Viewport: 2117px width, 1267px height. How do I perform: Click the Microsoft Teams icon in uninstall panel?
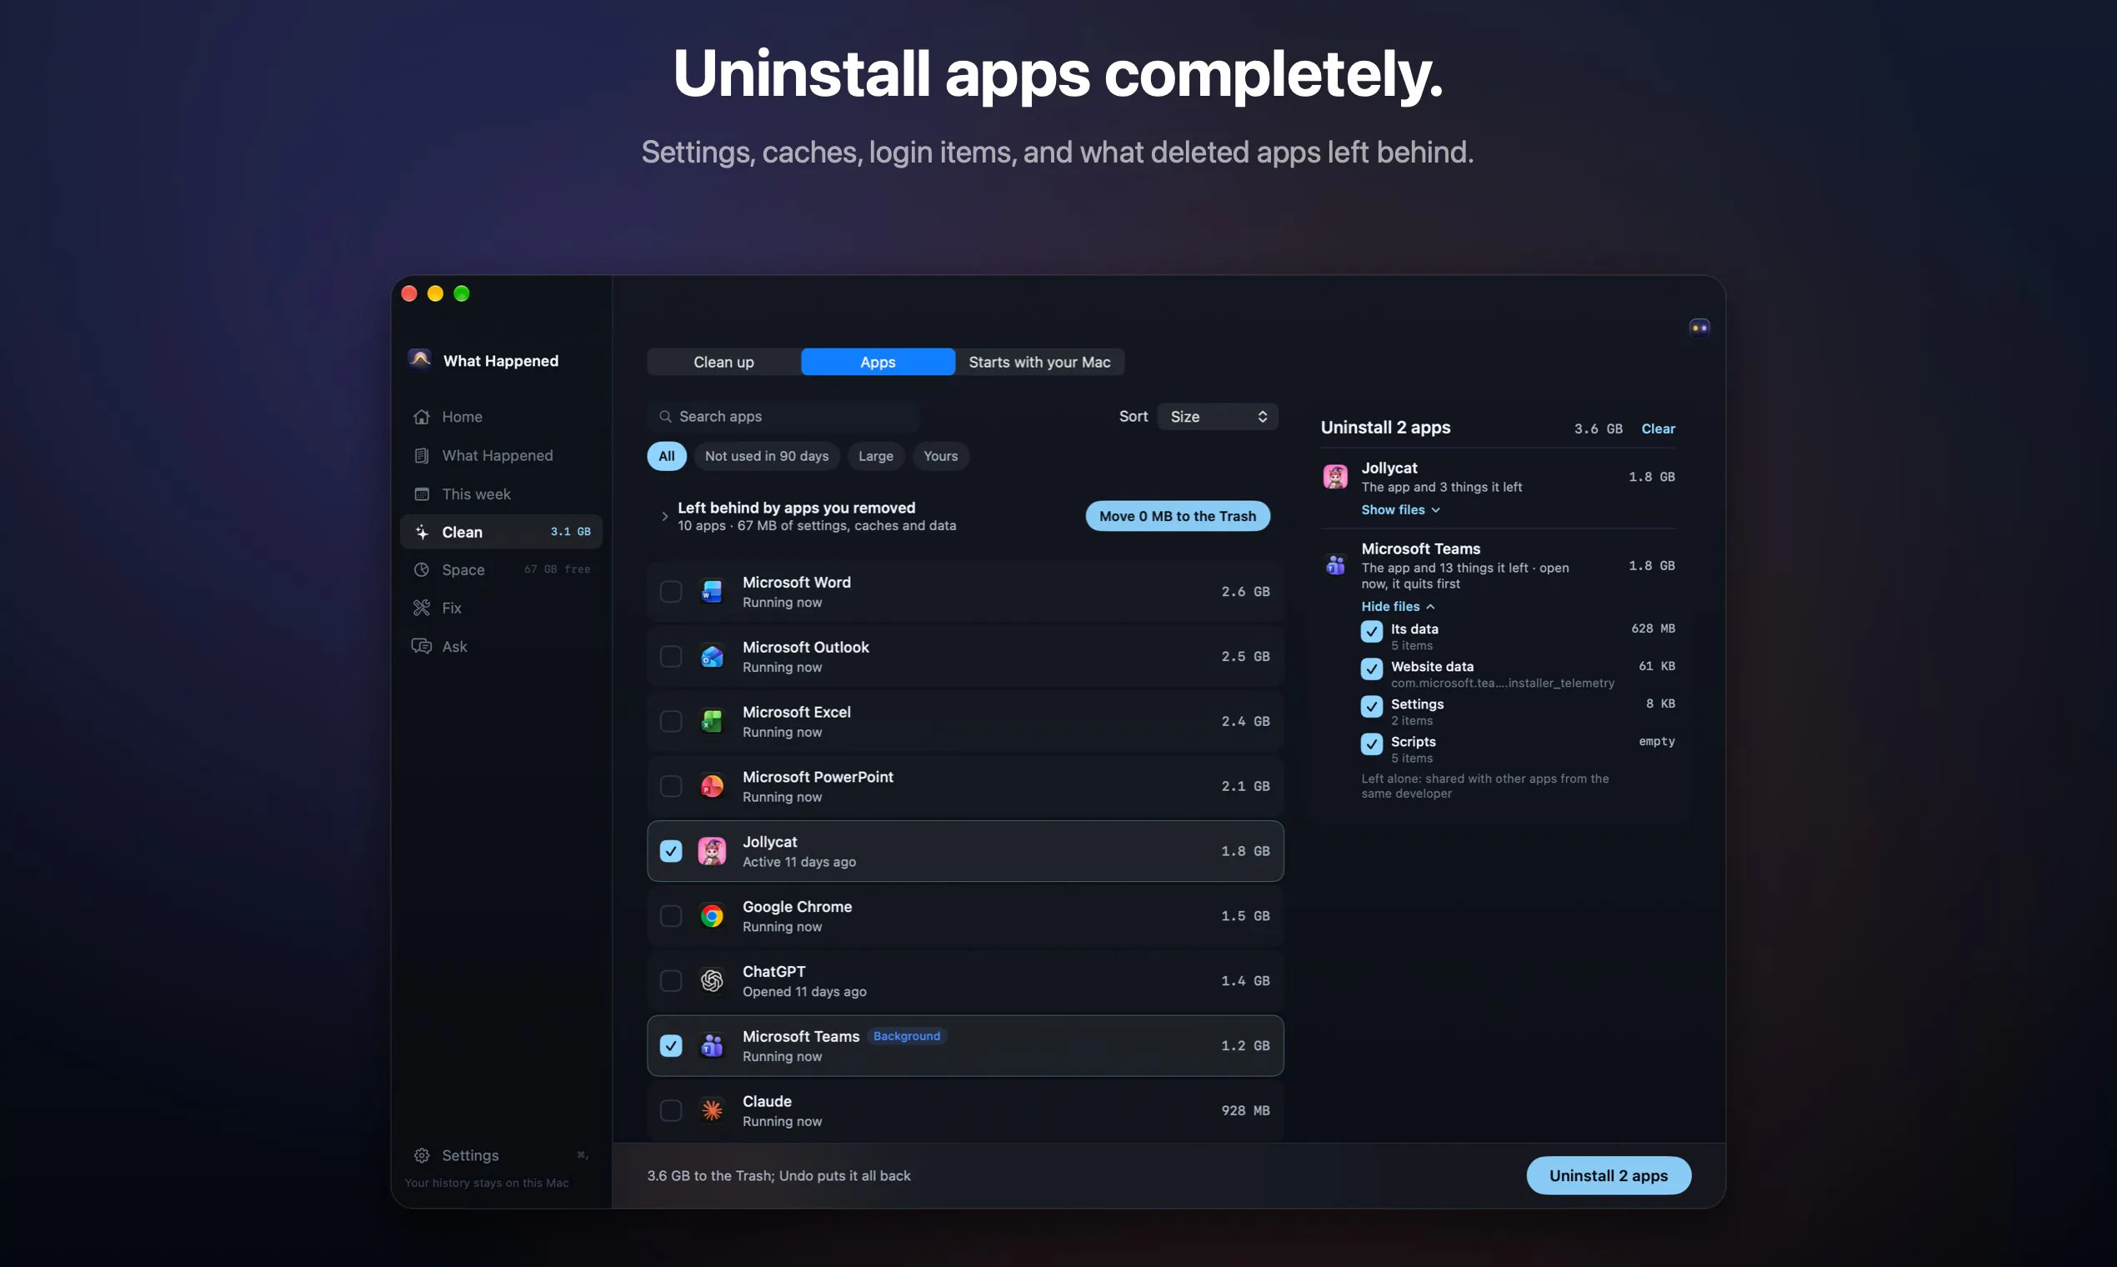tap(1335, 565)
